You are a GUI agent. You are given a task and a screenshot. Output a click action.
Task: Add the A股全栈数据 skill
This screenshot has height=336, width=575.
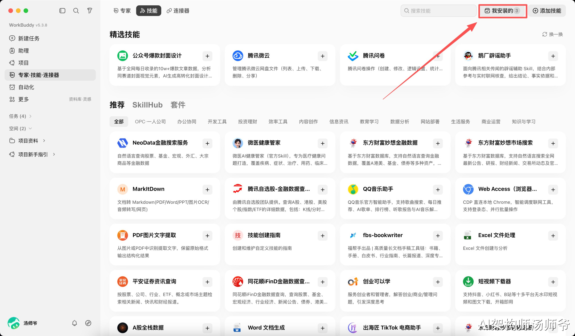click(207, 328)
